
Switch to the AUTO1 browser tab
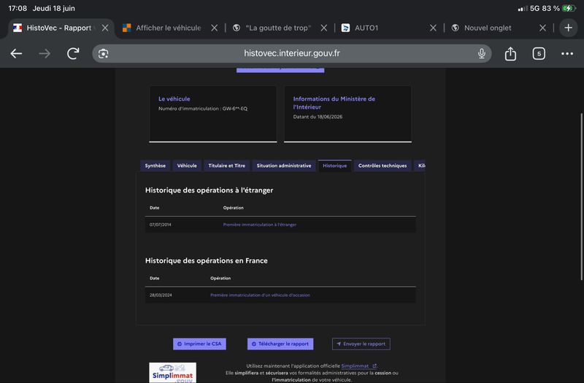[x=366, y=28]
